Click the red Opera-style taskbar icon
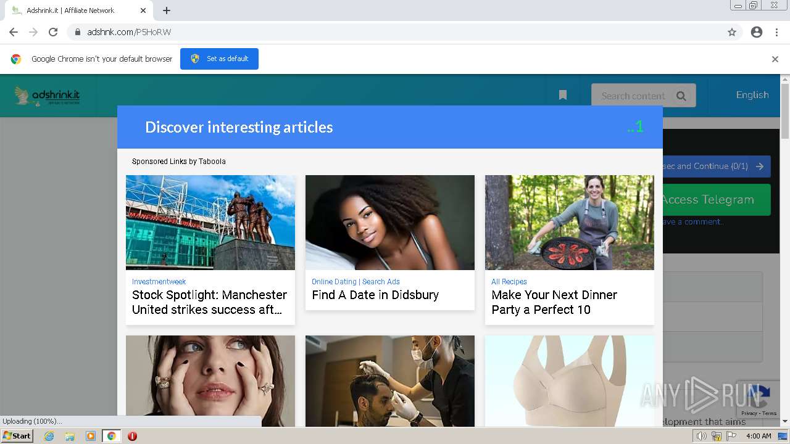This screenshot has height=444, width=790. [x=132, y=436]
